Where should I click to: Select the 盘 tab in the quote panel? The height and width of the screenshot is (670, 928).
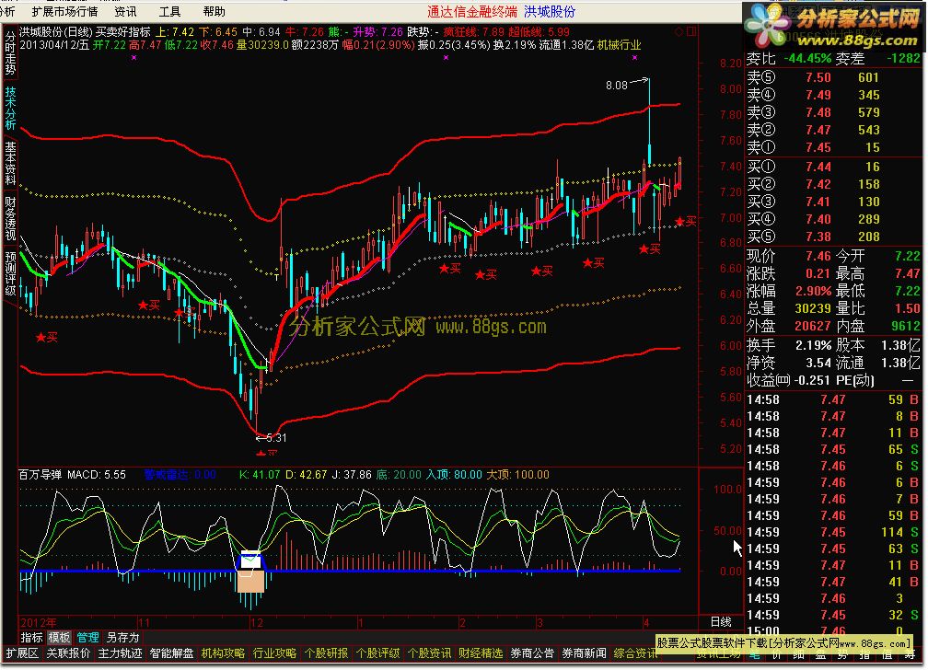pos(820,655)
